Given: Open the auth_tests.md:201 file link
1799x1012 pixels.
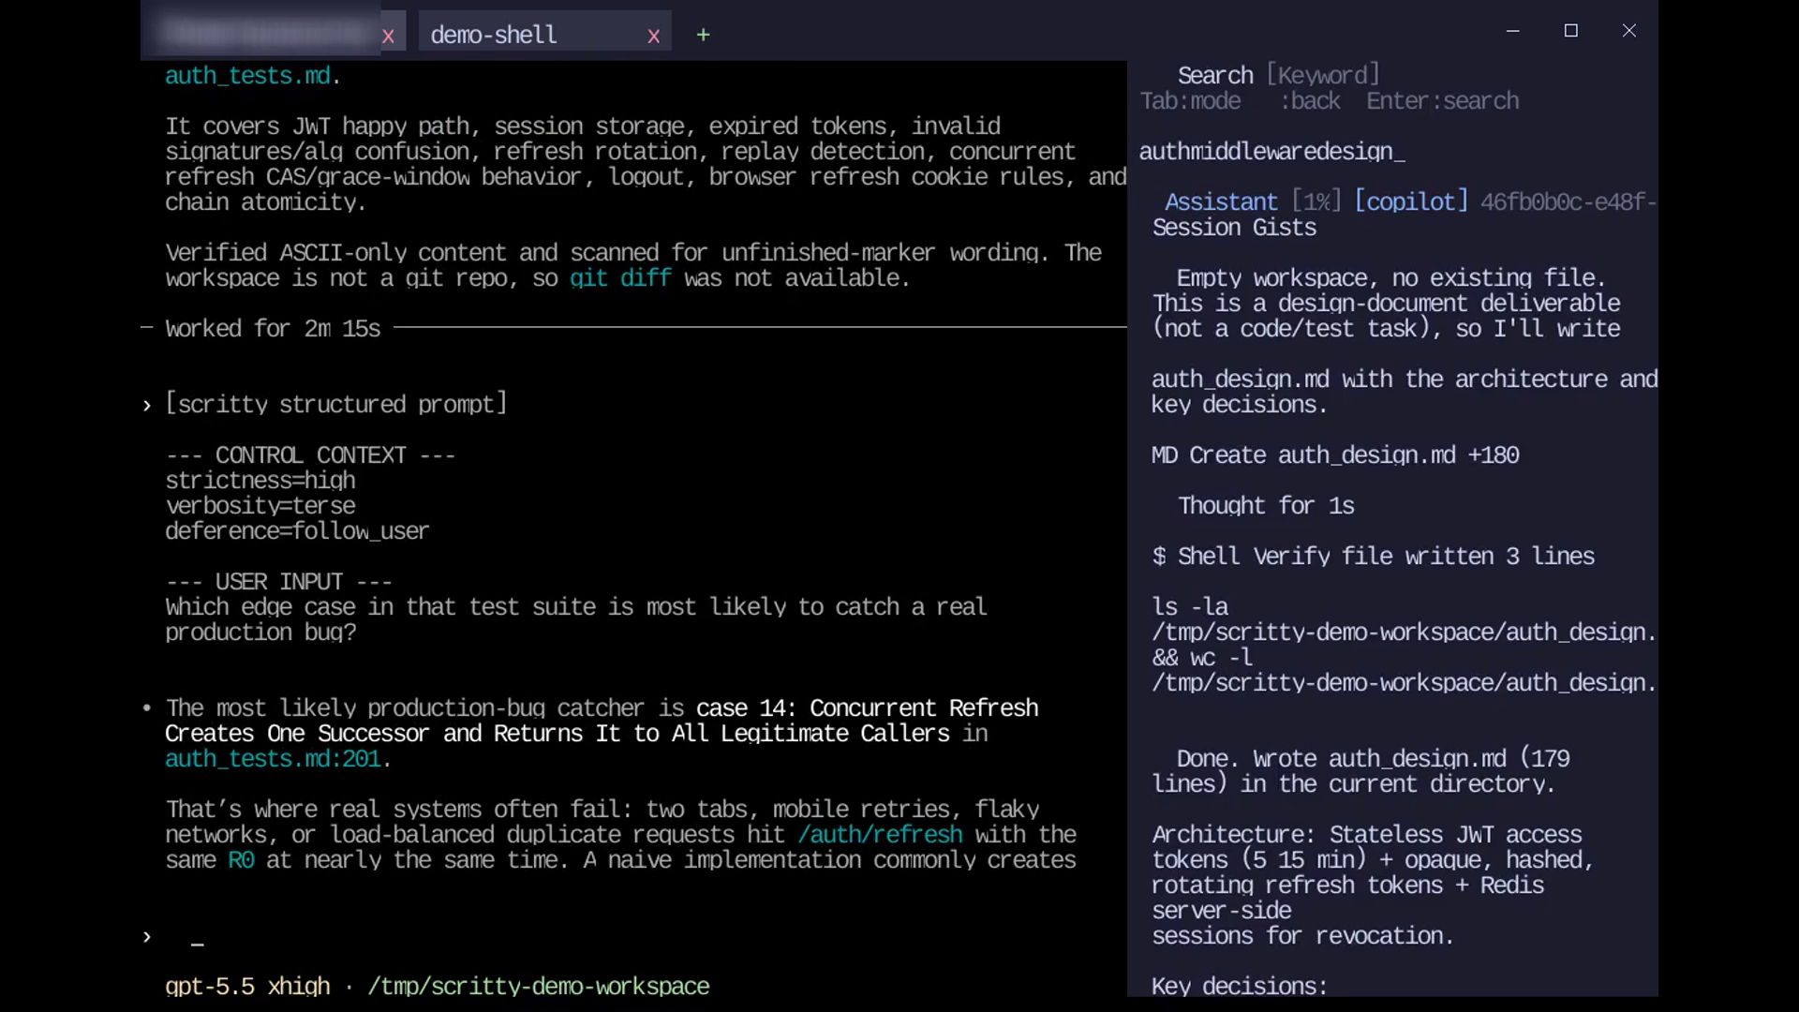Looking at the screenshot, I should tap(273, 758).
